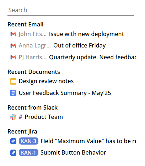Open the Design review notes document
Screen dimensions: 145x166
(46, 81)
